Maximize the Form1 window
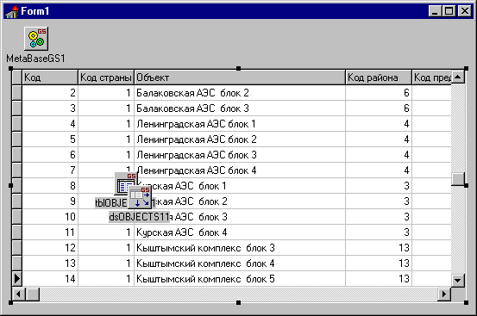This screenshot has width=477, height=316. point(449,11)
